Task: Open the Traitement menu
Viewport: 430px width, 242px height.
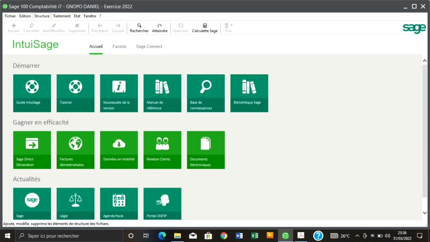Action: [x=61, y=16]
